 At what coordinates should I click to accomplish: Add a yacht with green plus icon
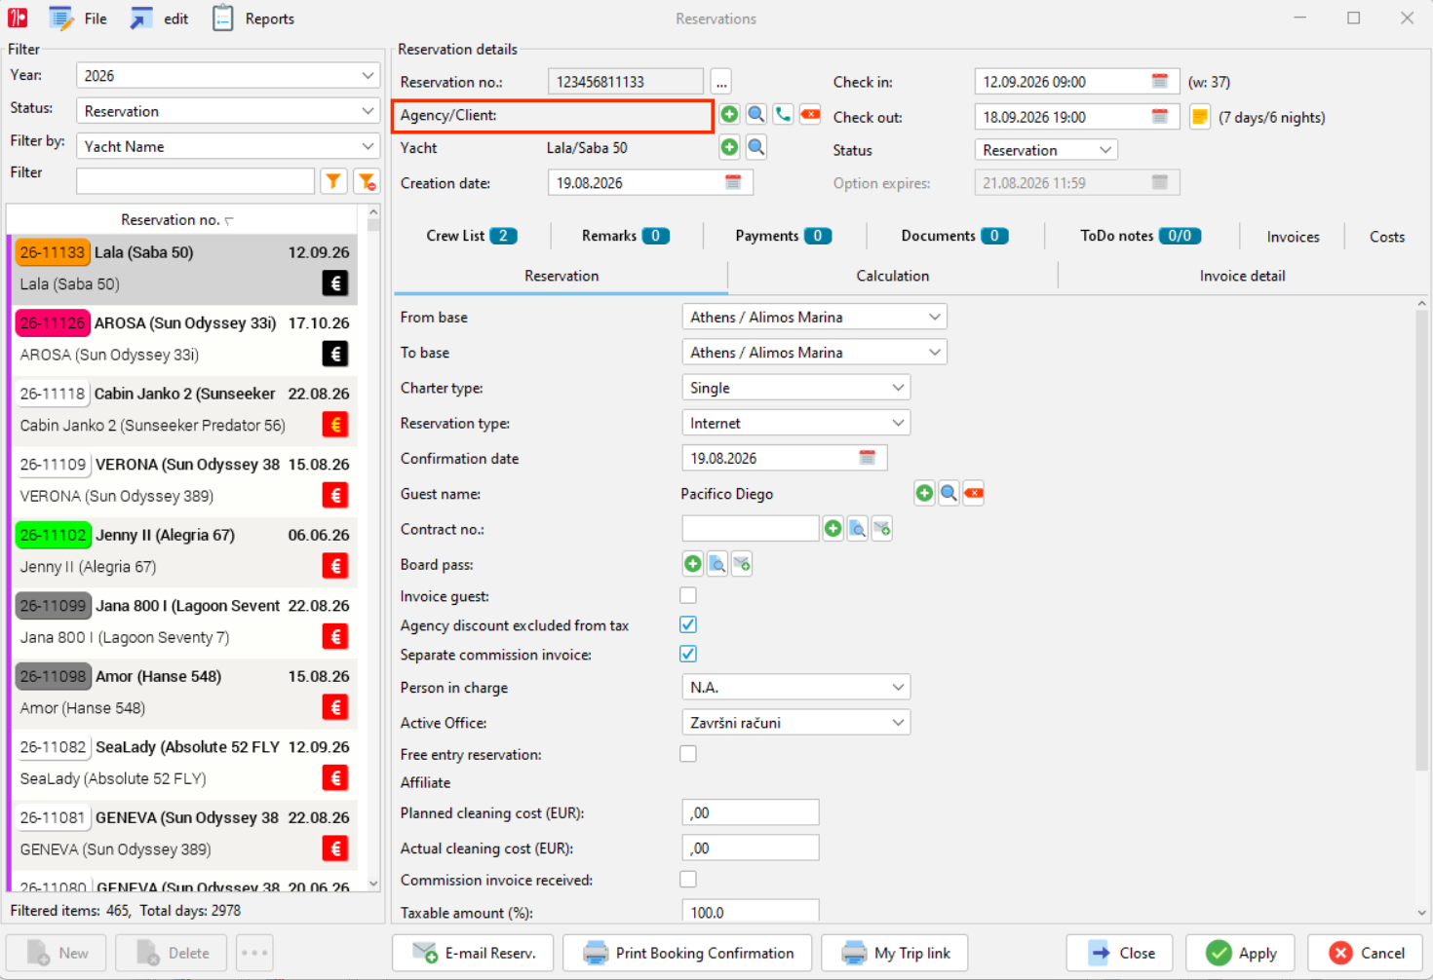point(729,148)
